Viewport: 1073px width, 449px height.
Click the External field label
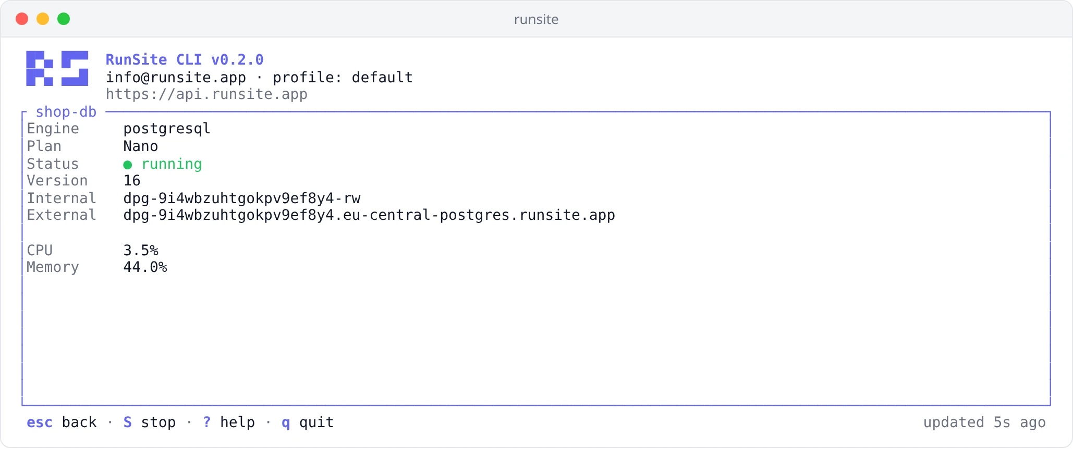tap(62, 215)
